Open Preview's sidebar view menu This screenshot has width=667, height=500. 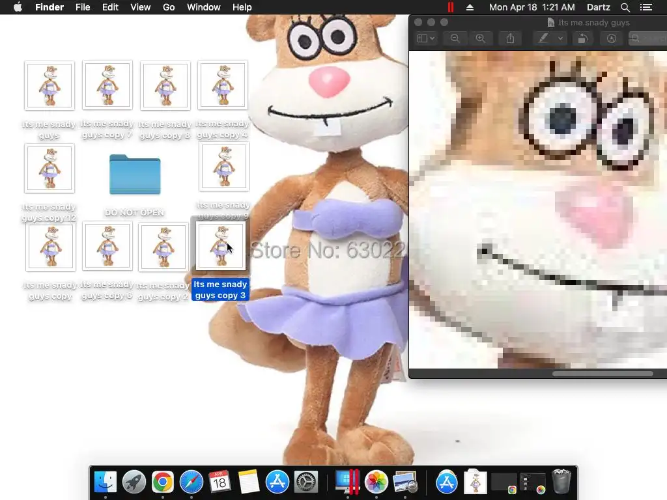426,38
